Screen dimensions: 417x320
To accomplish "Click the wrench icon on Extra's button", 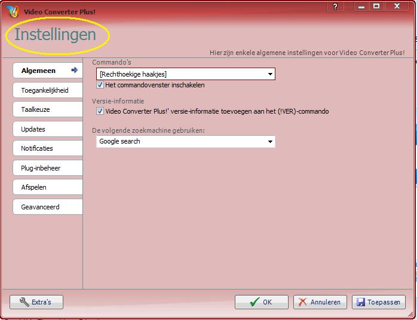I will pos(24,302).
